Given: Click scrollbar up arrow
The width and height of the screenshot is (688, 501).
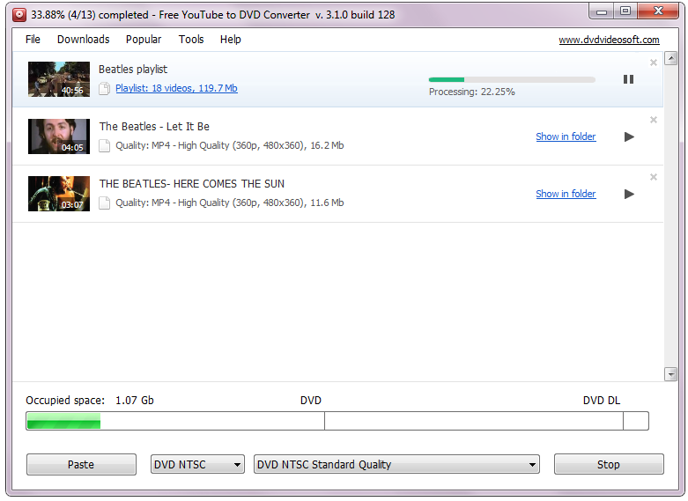Looking at the screenshot, I should click(x=670, y=58).
